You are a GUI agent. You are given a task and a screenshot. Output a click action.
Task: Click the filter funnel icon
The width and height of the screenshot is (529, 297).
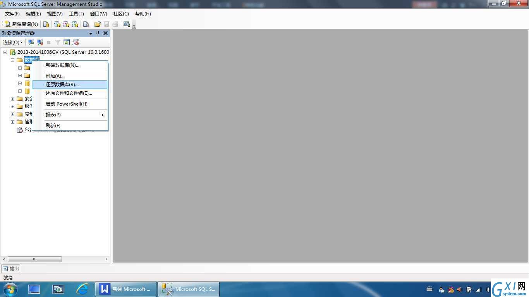[x=58, y=42]
